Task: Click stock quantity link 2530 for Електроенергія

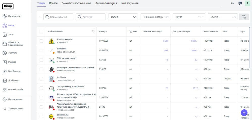Action: [x=165, y=41]
